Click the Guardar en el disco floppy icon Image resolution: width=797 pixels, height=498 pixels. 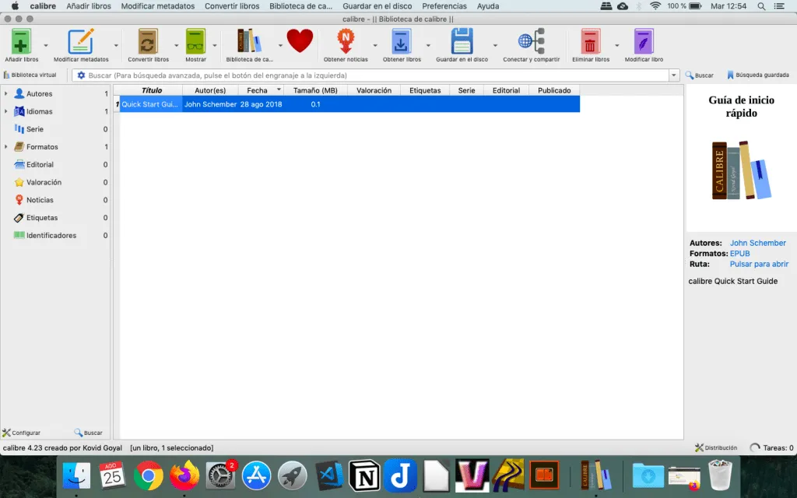(x=462, y=42)
